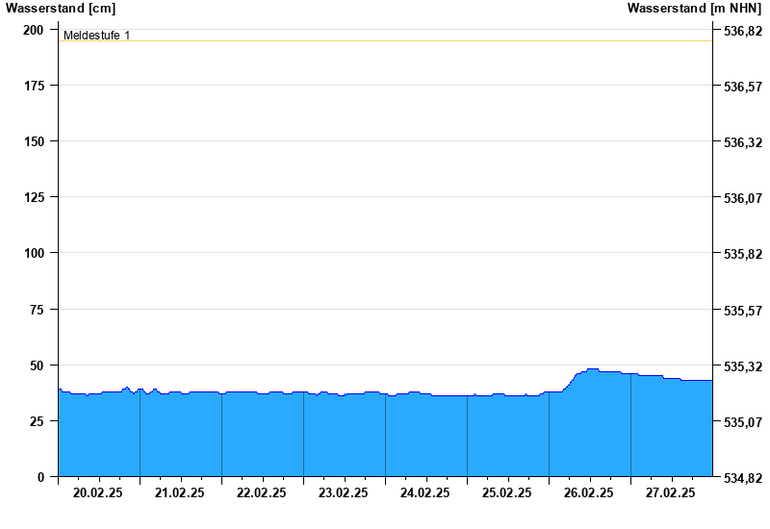Select the 20.02.25 date label
Screen dimensions: 770x529
98,493
